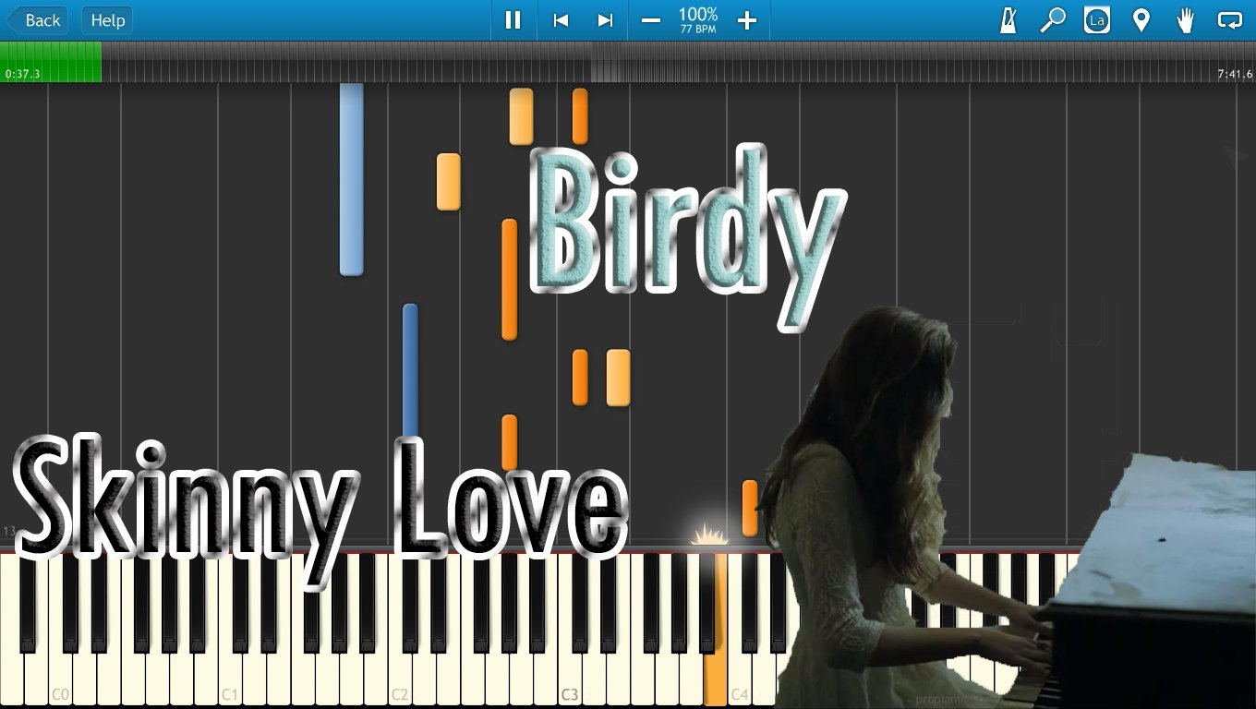
Task: Toggle the loop repeat icon
Action: pyautogui.click(x=1230, y=20)
